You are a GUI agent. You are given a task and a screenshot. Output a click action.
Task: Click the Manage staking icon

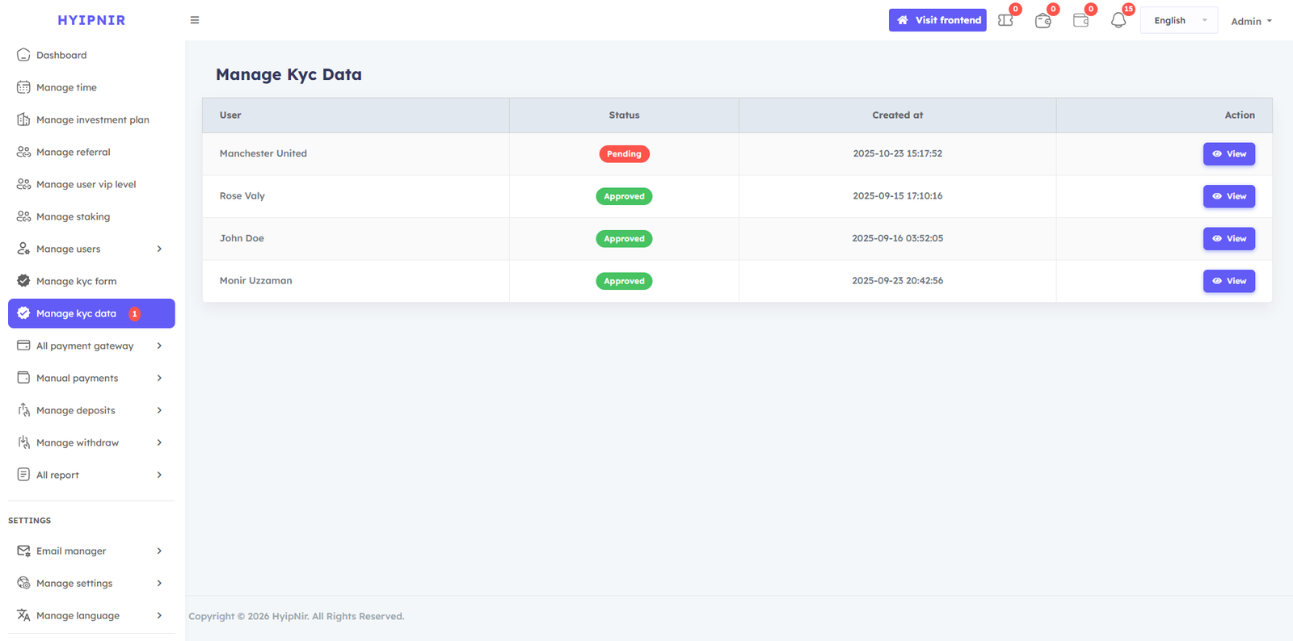[23, 216]
